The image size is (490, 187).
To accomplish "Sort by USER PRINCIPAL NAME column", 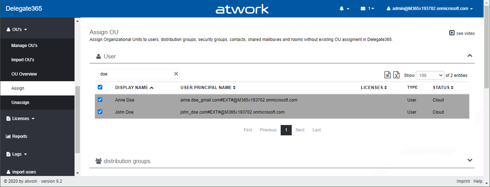I will point(208,88).
